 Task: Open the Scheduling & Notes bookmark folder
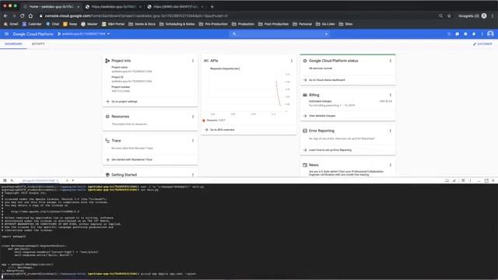tap(177, 24)
